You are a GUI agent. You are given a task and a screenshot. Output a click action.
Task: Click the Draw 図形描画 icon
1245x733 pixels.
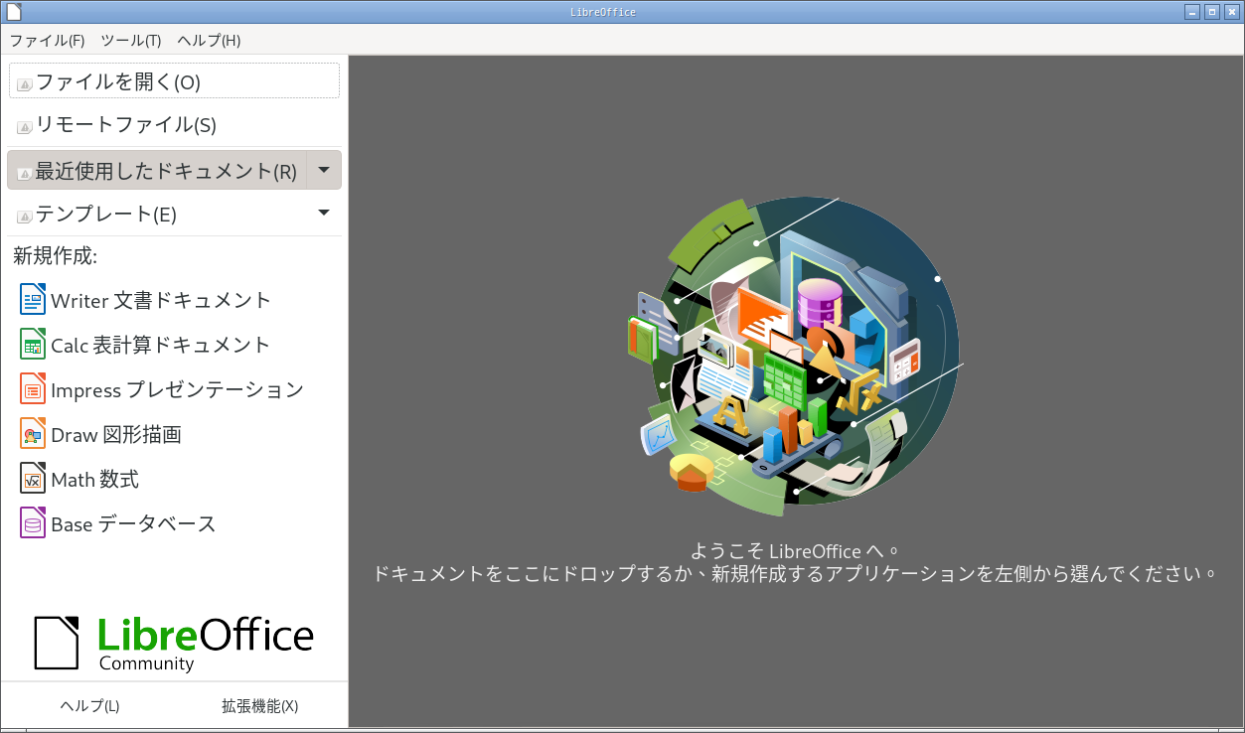(x=33, y=434)
